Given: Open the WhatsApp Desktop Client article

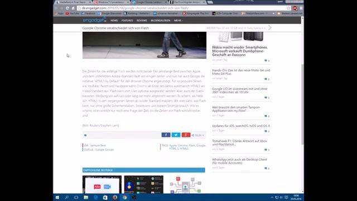Looking at the screenshot, I should [239, 161].
